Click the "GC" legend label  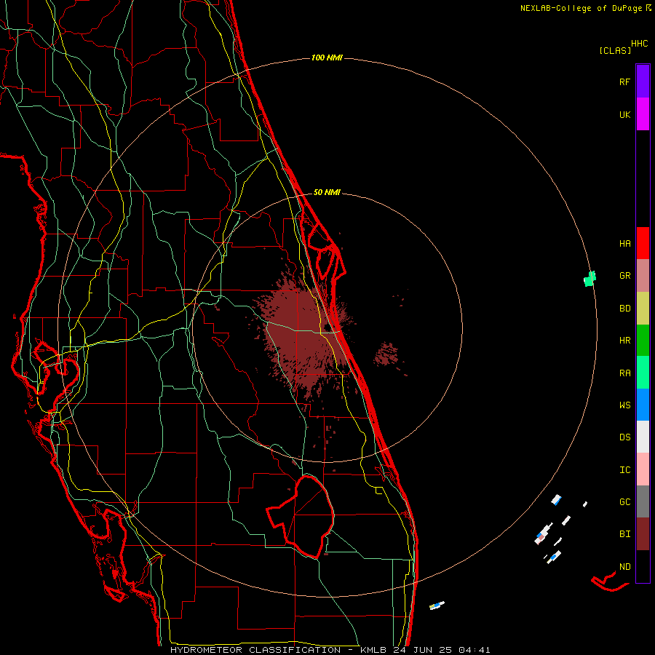click(x=624, y=502)
